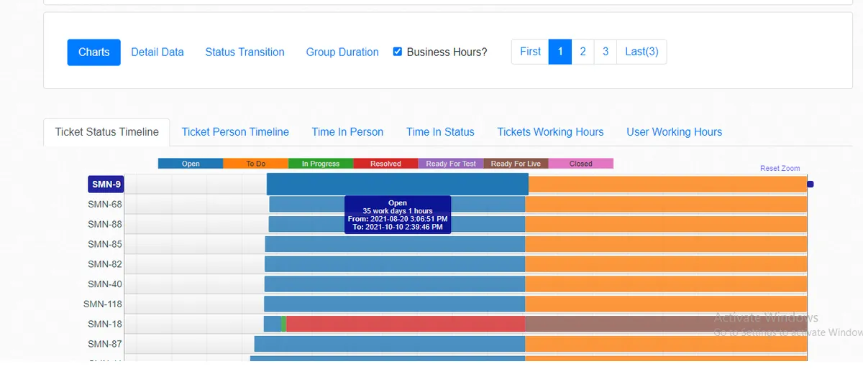This screenshot has height=369, width=863.
Task: Open the Status Transition view
Action: [245, 52]
